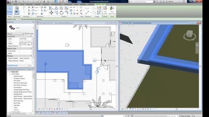Collapse the Constraints section
The image size is (209, 117).
coord(31,36)
